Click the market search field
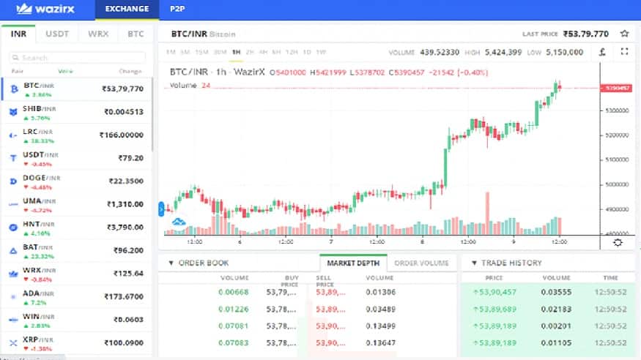The height and width of the screenshot is (360, 641). 77,58
